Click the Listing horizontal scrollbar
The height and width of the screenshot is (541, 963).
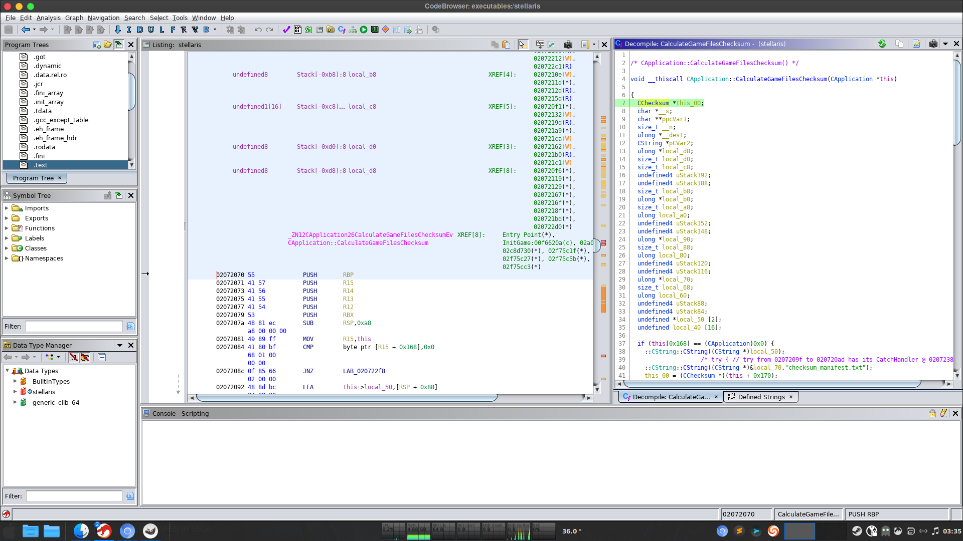(x=346, y=398)
